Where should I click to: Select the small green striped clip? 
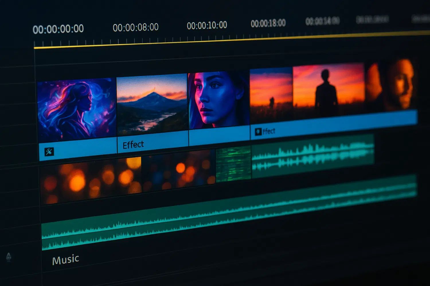233,164
